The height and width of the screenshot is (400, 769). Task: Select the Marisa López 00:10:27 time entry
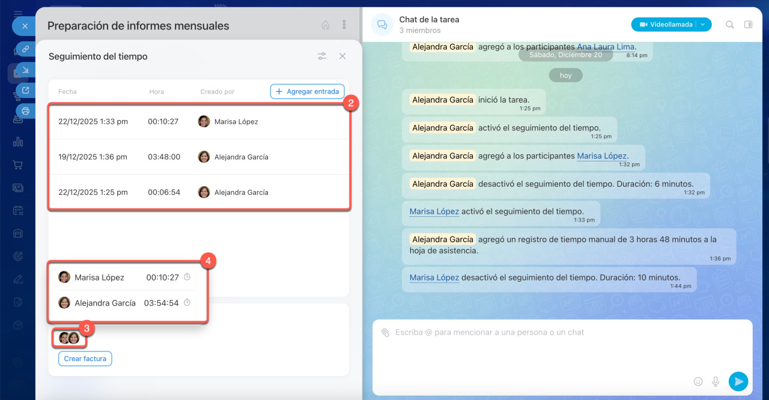point(198,121)
